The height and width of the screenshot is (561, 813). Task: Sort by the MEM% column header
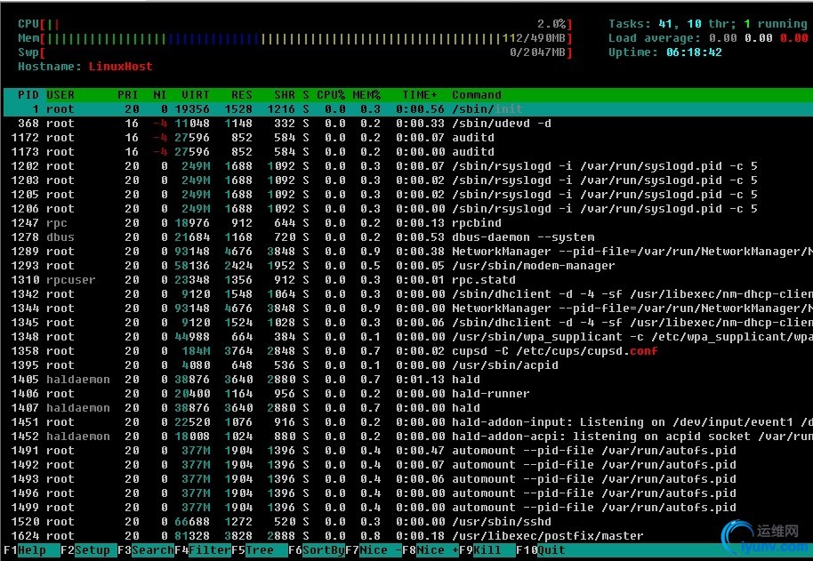point(366,95)
